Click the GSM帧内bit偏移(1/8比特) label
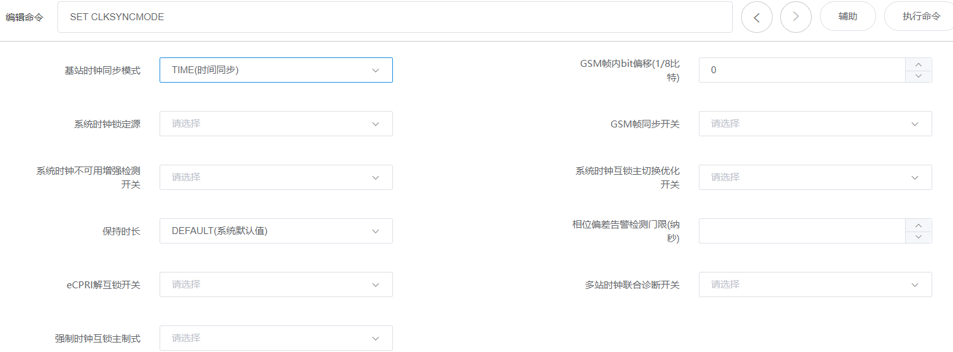 [x=630, y=70]
